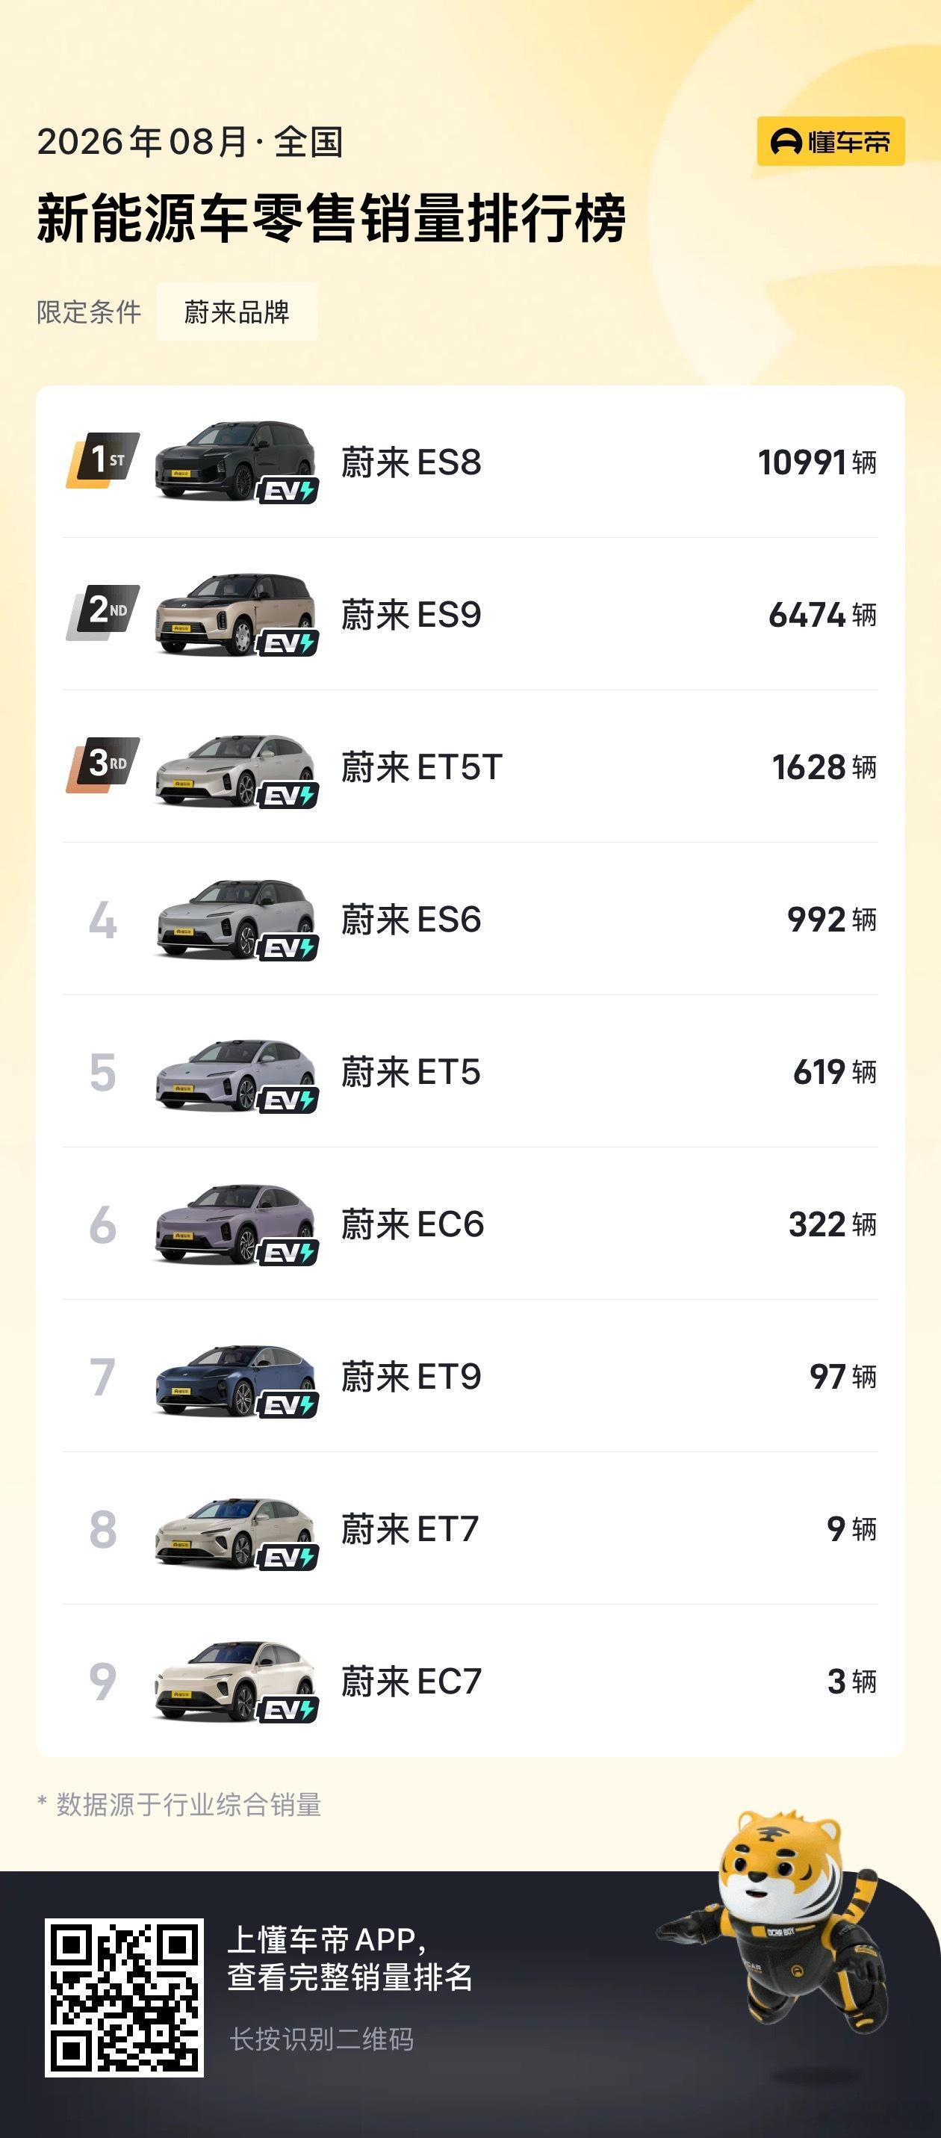Open the 蔚来 EC6 car thumbnail

[x=236, y=1224]
